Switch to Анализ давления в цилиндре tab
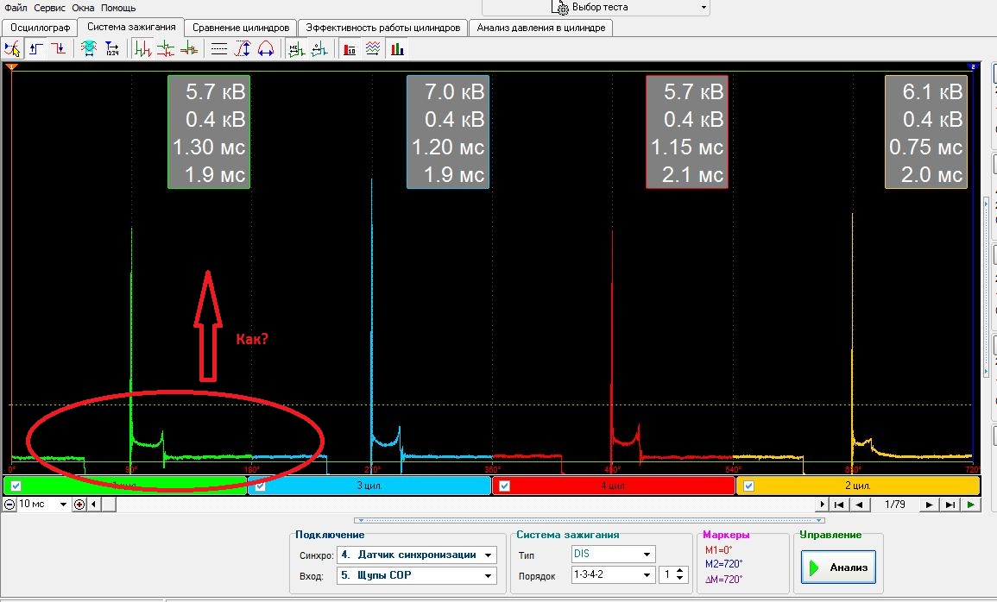Viewport: 997px width, 602px height. (541, 28)
